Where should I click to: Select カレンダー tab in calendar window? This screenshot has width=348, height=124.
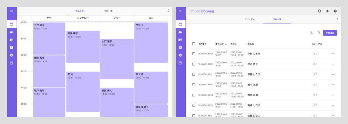tap(81, 11)
